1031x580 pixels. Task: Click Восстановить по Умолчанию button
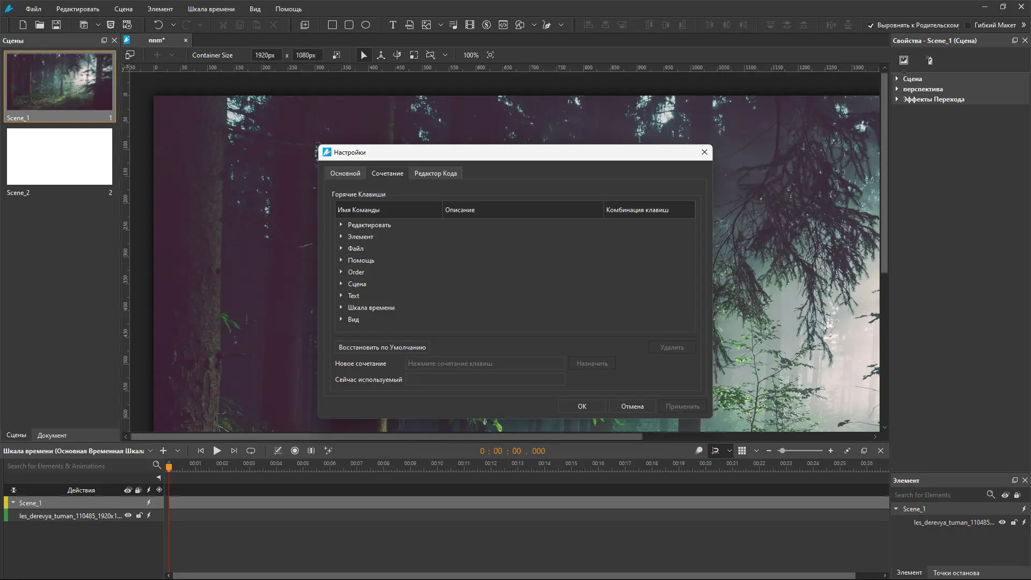tap(382, 347)
